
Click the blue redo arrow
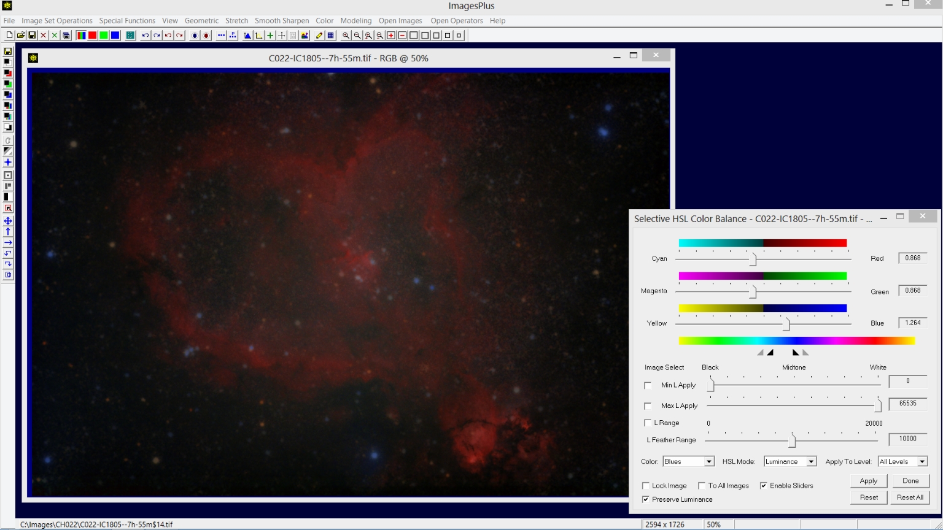tap(157, 36)
